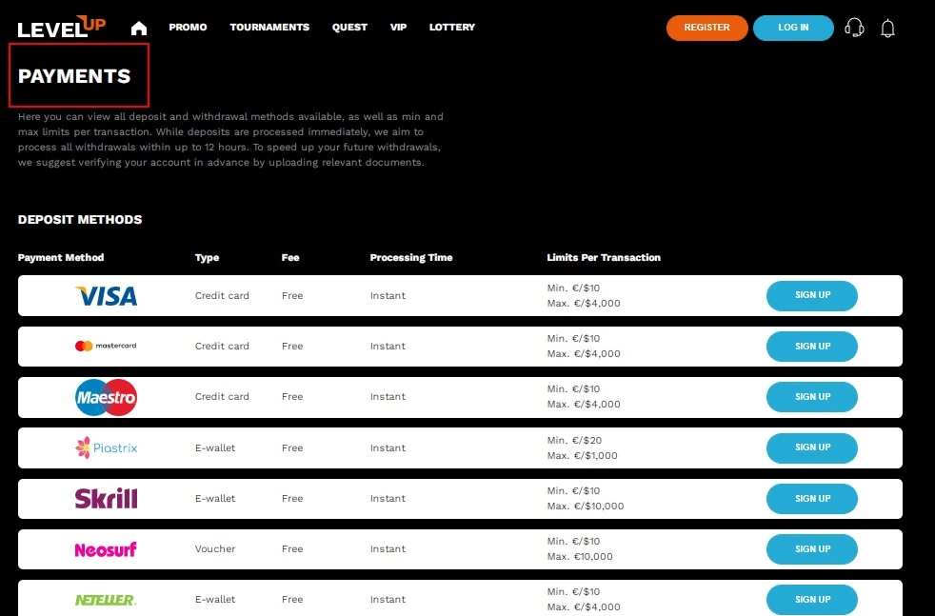Open the Tournaments menu item
The image size is (935, 616).
(269, 28)
